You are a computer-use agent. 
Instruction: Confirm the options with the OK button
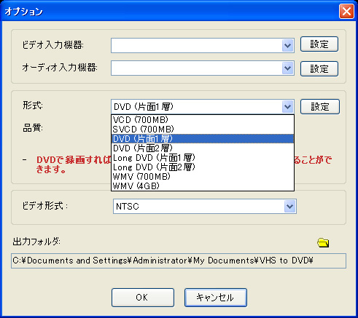[143, 298]
